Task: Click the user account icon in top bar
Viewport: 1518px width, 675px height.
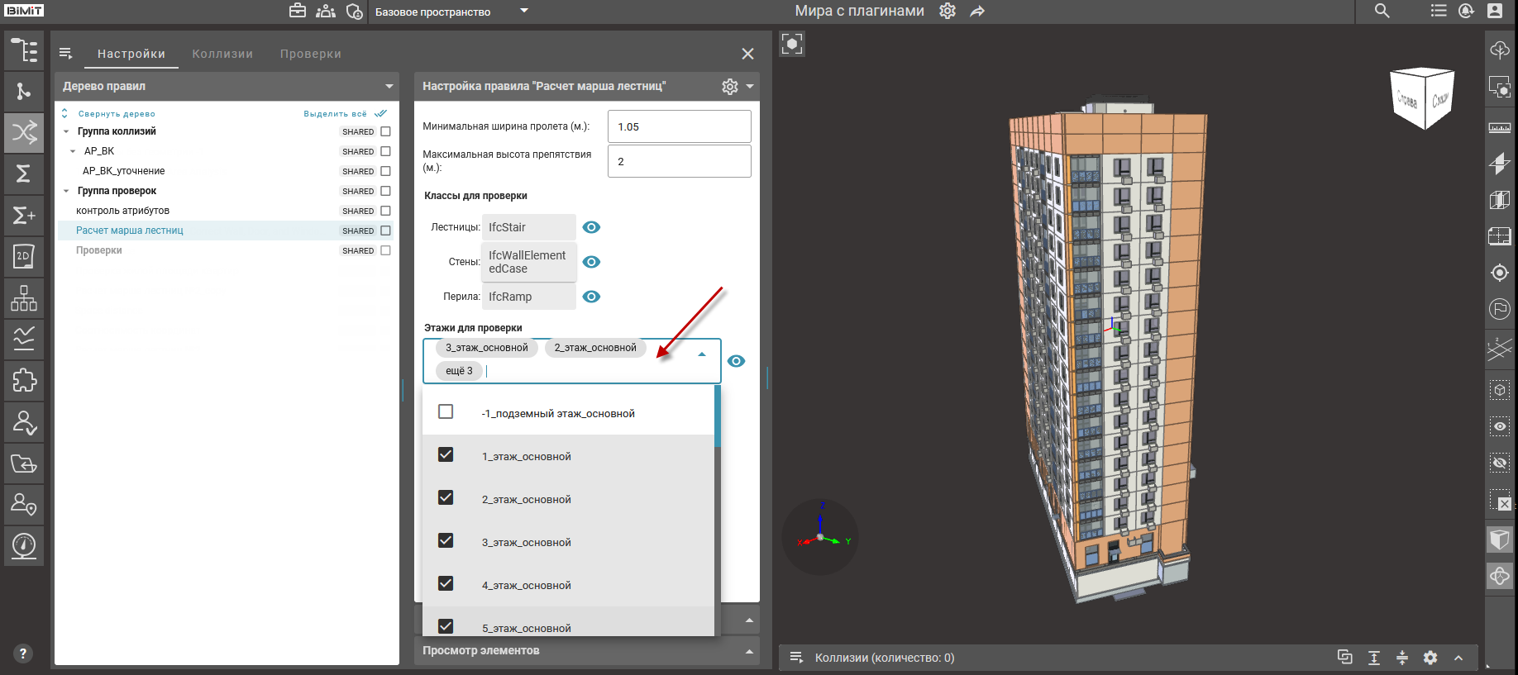Action: 1495,11
